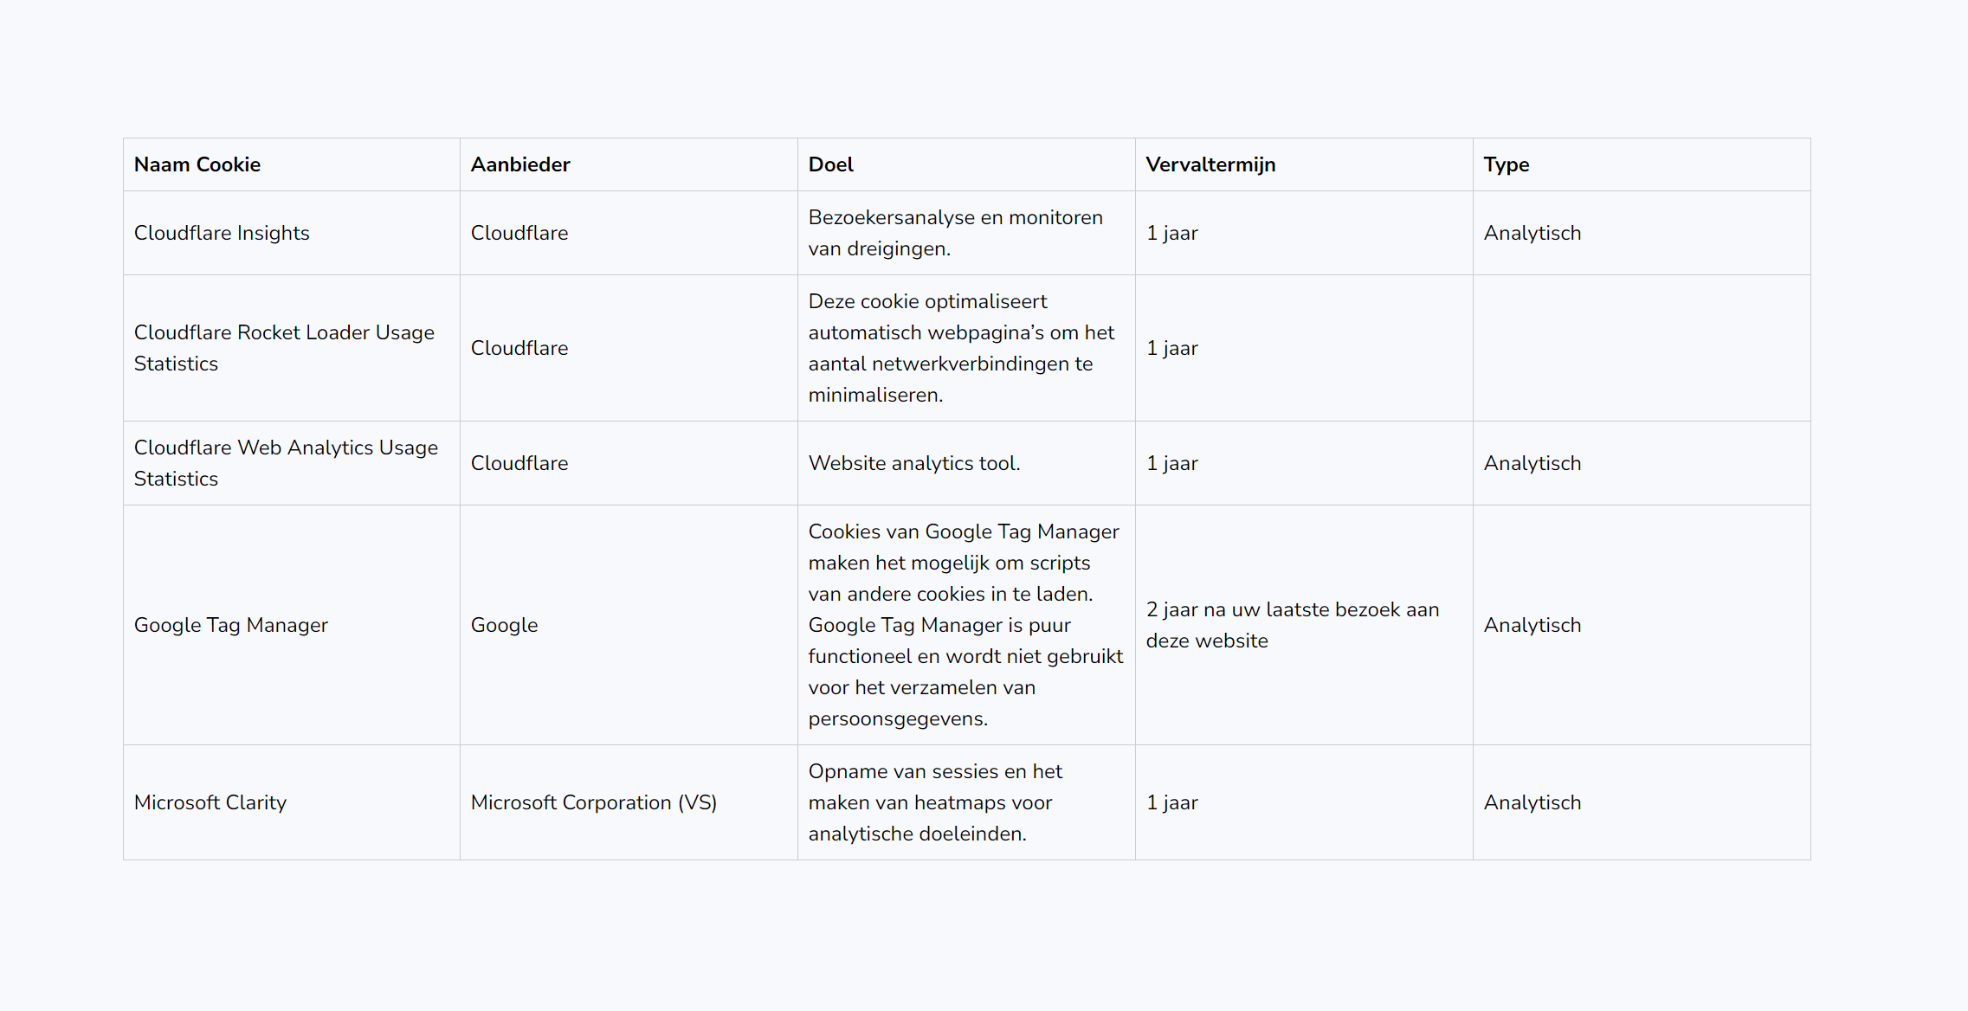Click the Microsoft Clarity name cell
The width and height of the screenshot is (1968, 1011).
[292, 802]
